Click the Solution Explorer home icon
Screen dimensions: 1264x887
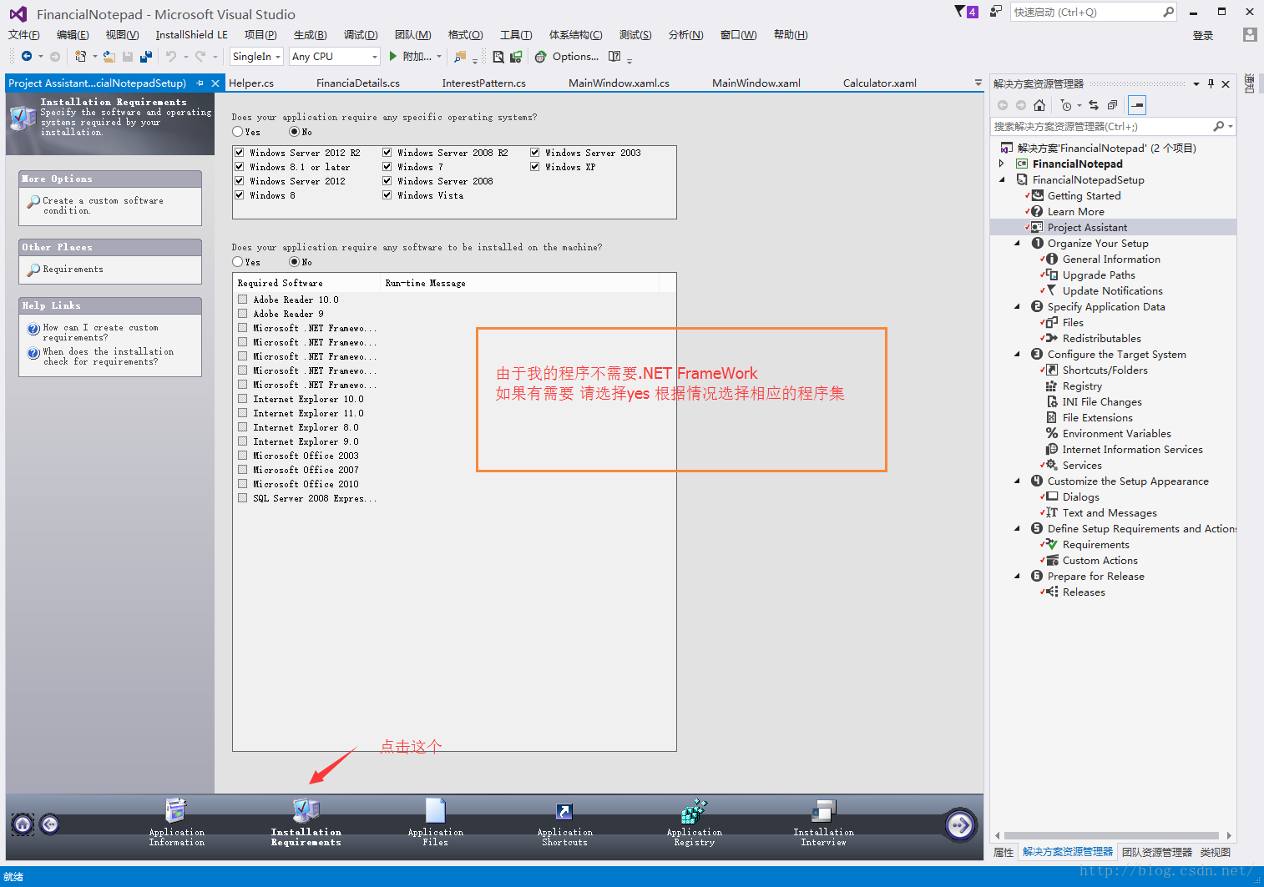1039,105
